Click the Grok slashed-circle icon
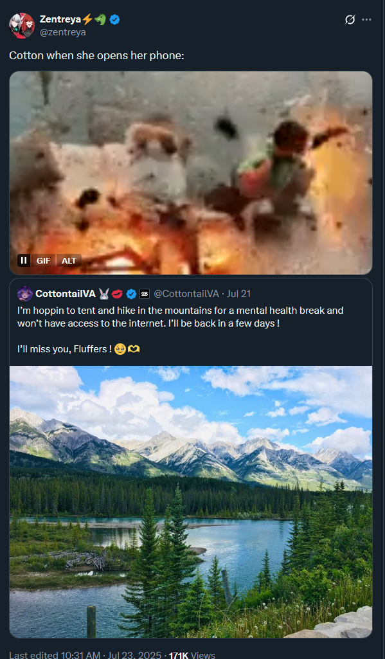 350,20
